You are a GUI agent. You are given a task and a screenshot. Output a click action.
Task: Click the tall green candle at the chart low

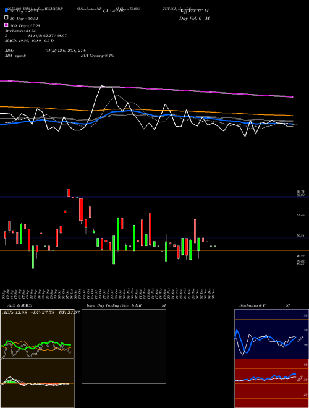pyautogui.click(x=33, y=257)
